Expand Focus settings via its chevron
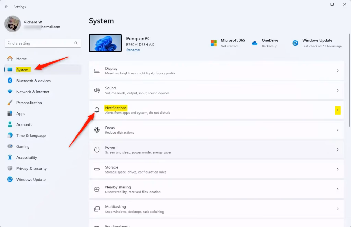This screenshot has height=227, width=351. coord(338,130)
